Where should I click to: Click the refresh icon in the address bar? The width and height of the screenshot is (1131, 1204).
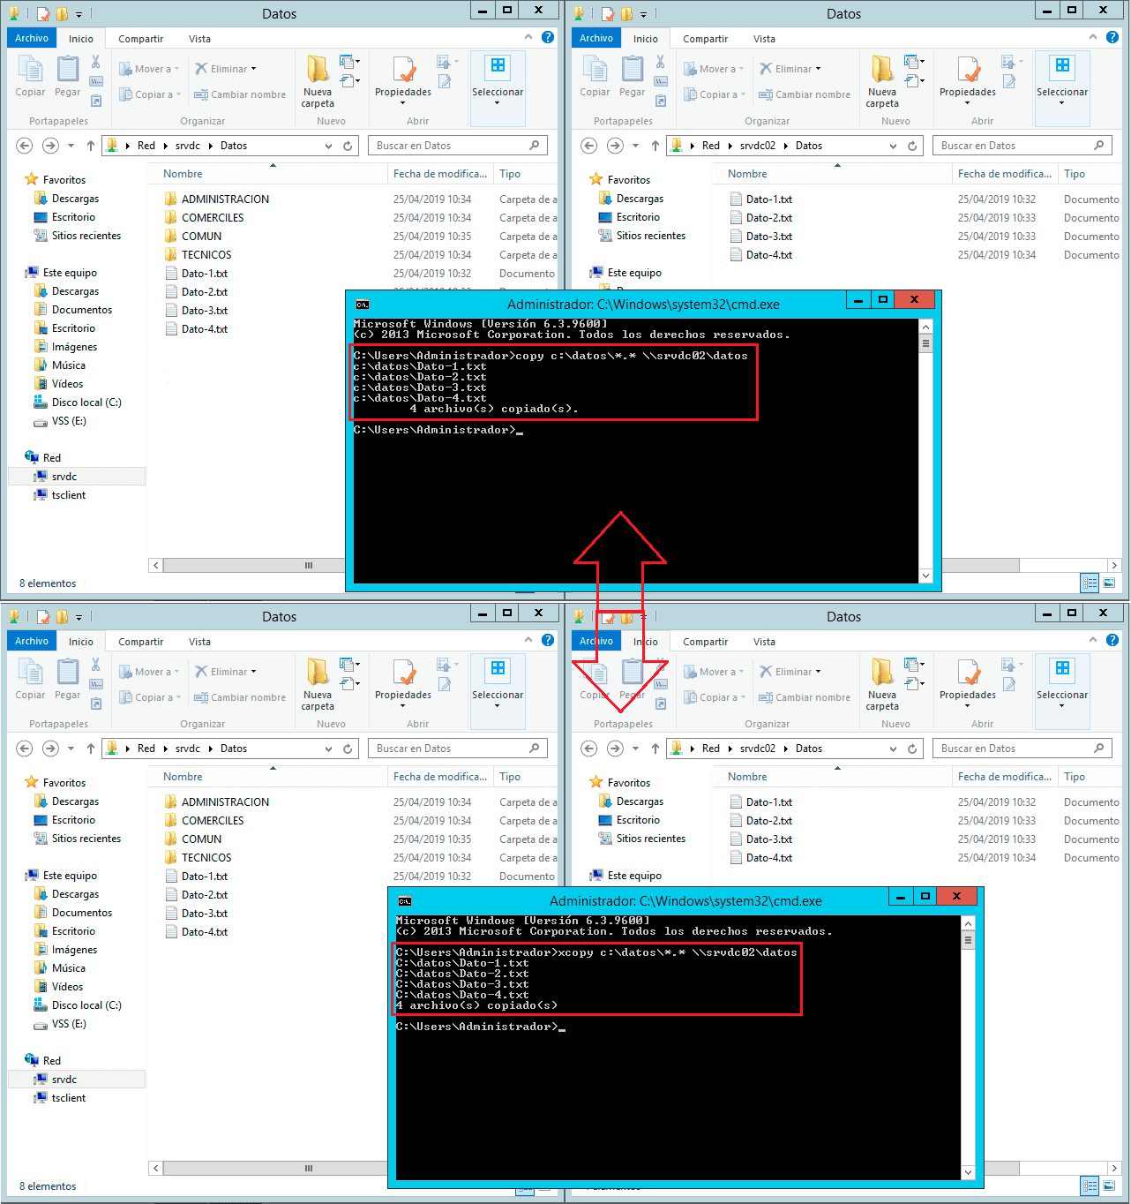pyautogui.click(x=346, y=145)
